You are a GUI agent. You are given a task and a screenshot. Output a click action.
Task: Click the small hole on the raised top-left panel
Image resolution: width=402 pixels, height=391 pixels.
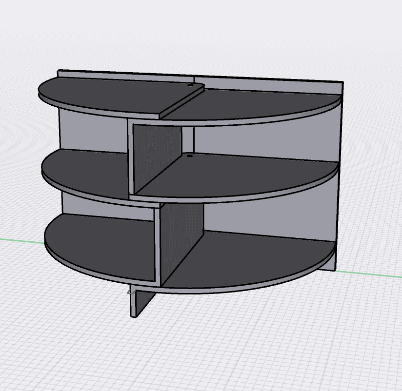point(190,85)
